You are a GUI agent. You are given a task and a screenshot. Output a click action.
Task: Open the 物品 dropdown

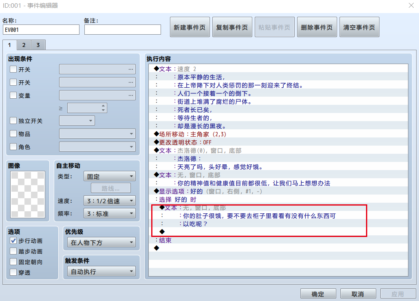(97, 134)
